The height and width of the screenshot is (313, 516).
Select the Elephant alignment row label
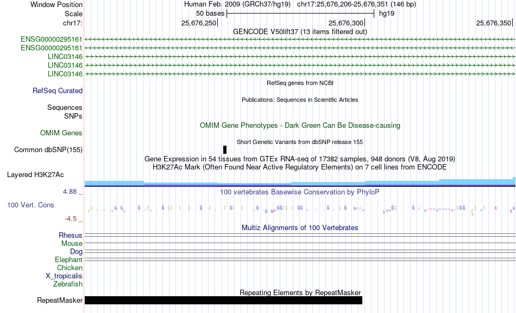coord(69,259)
